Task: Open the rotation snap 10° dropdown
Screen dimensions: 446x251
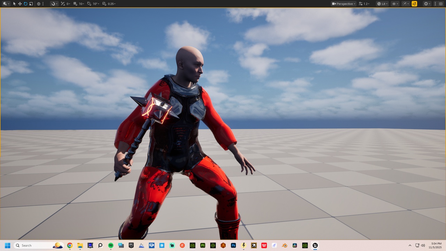Action: click(x=95, y=4)
